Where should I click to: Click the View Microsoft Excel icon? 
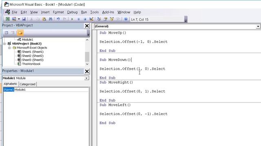(x=8, y=19)
